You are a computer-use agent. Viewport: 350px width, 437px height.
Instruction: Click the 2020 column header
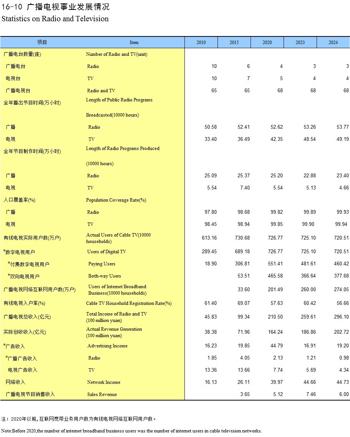pyautogui.click(x=267, y=43)
